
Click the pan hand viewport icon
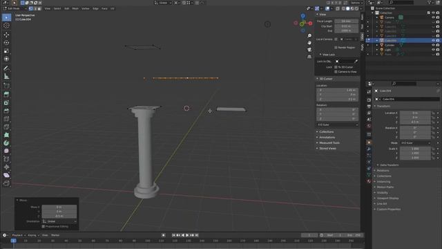309,43
